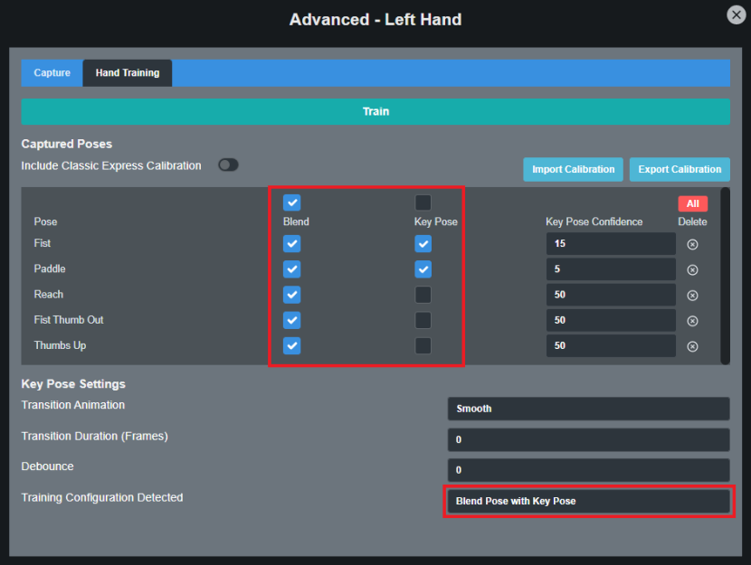751x565 pixels.
Task: Switch to the Capture tab
Action: pos(52,72)
